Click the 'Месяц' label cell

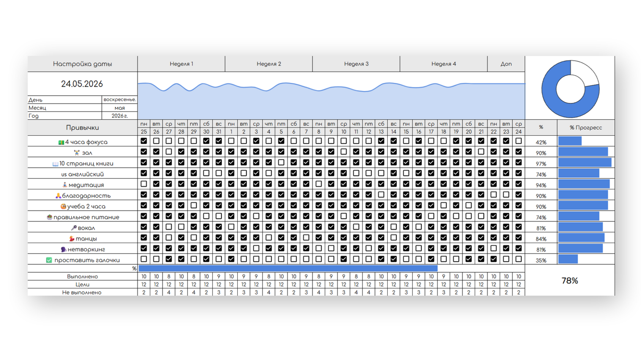click(x=64, y=108)
